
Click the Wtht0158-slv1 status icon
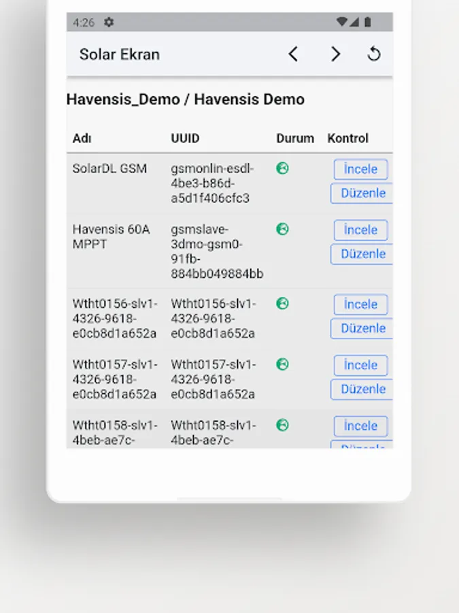pos(283,425)
